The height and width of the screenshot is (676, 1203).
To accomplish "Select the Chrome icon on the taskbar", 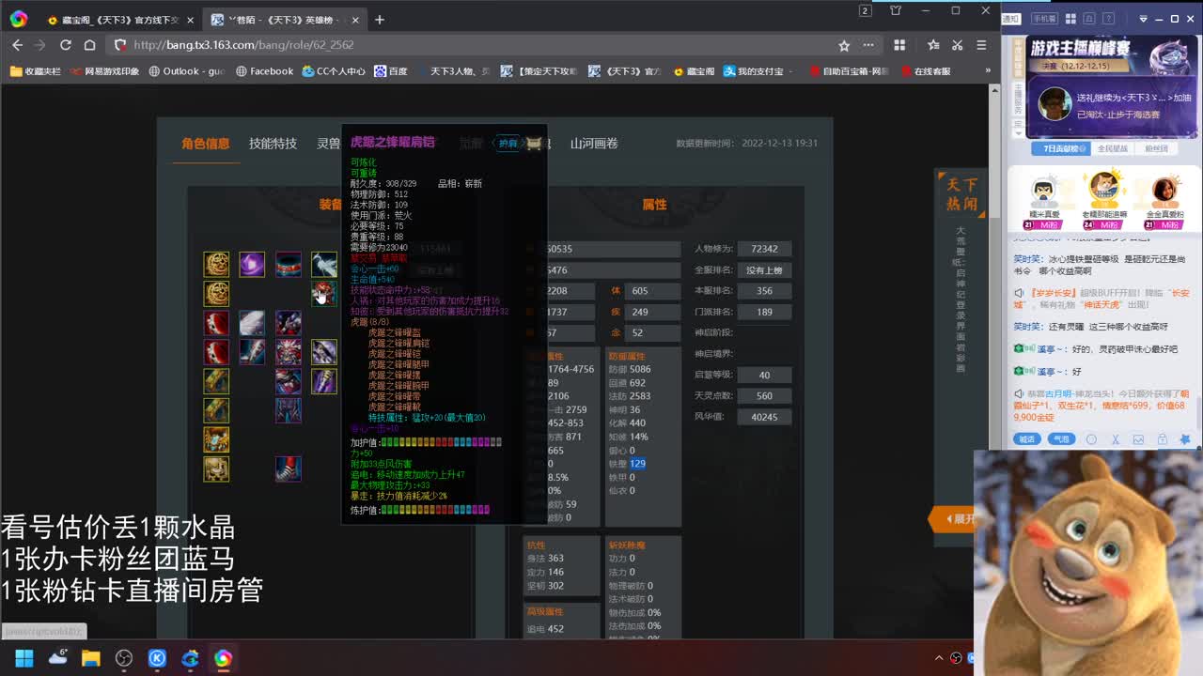I will (x=223, y=660).
